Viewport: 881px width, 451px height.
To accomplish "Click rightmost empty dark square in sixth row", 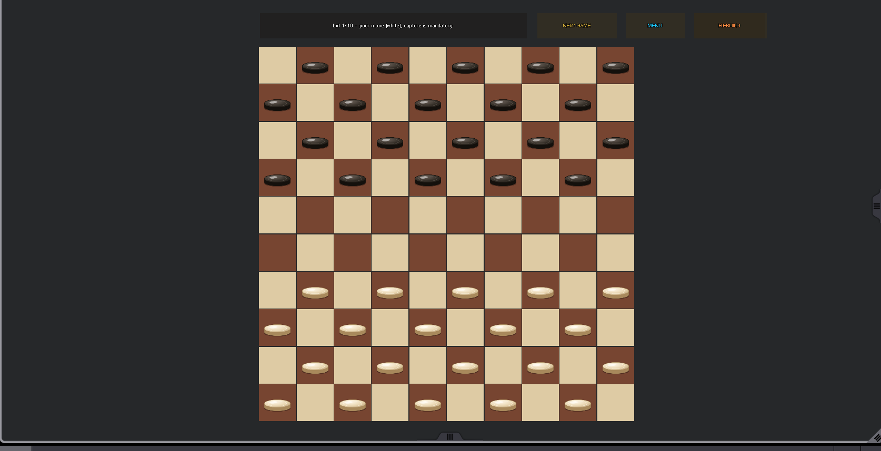I will tap(578, 253).
